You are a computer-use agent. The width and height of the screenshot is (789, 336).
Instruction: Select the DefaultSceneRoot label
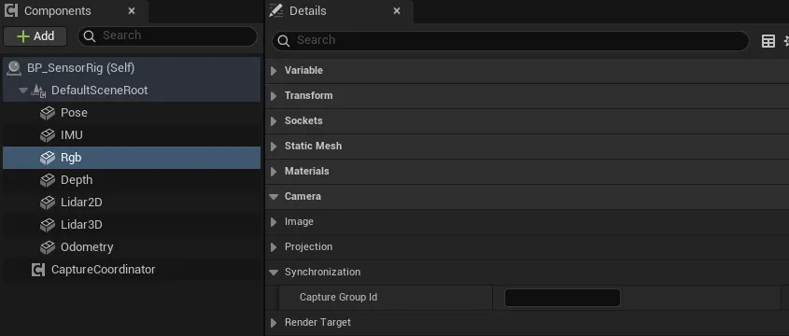coord(100,91)
